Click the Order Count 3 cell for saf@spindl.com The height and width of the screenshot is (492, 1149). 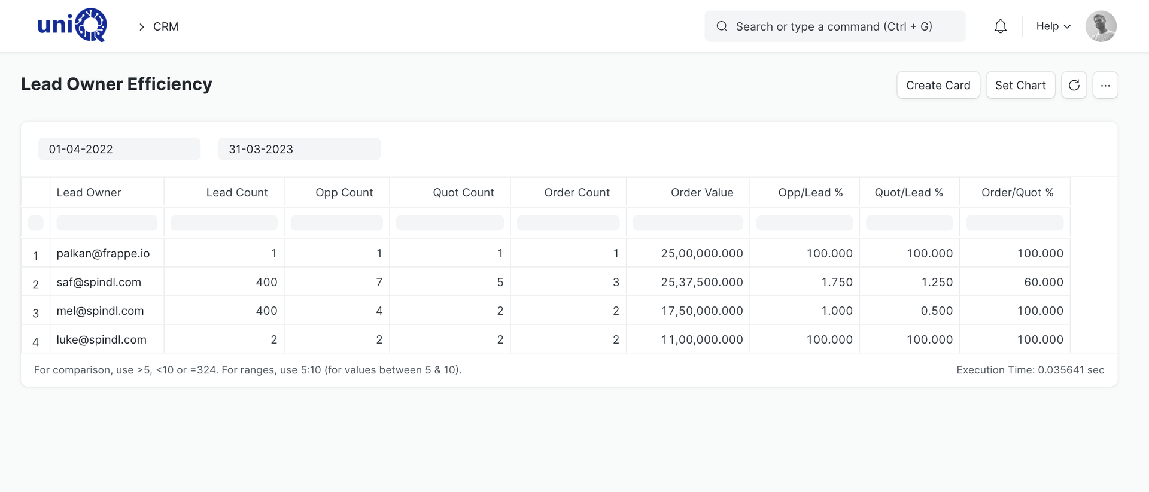[569, 282]
